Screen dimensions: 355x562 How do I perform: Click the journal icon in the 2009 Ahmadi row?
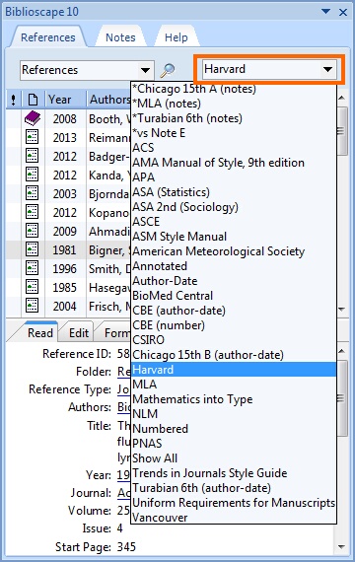33,231
